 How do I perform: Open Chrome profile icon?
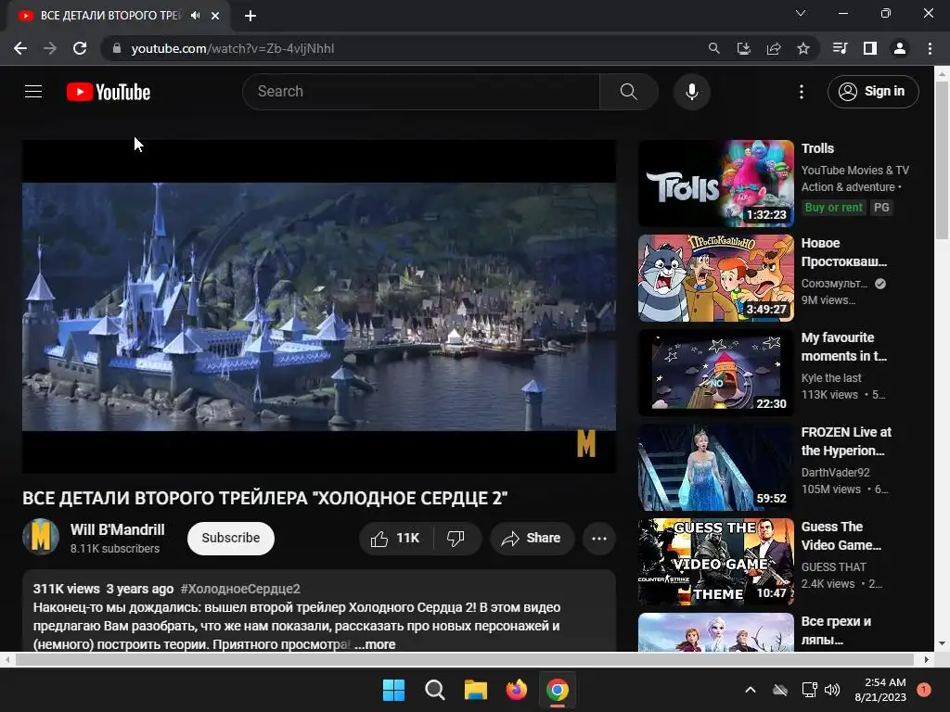(900, 48)
